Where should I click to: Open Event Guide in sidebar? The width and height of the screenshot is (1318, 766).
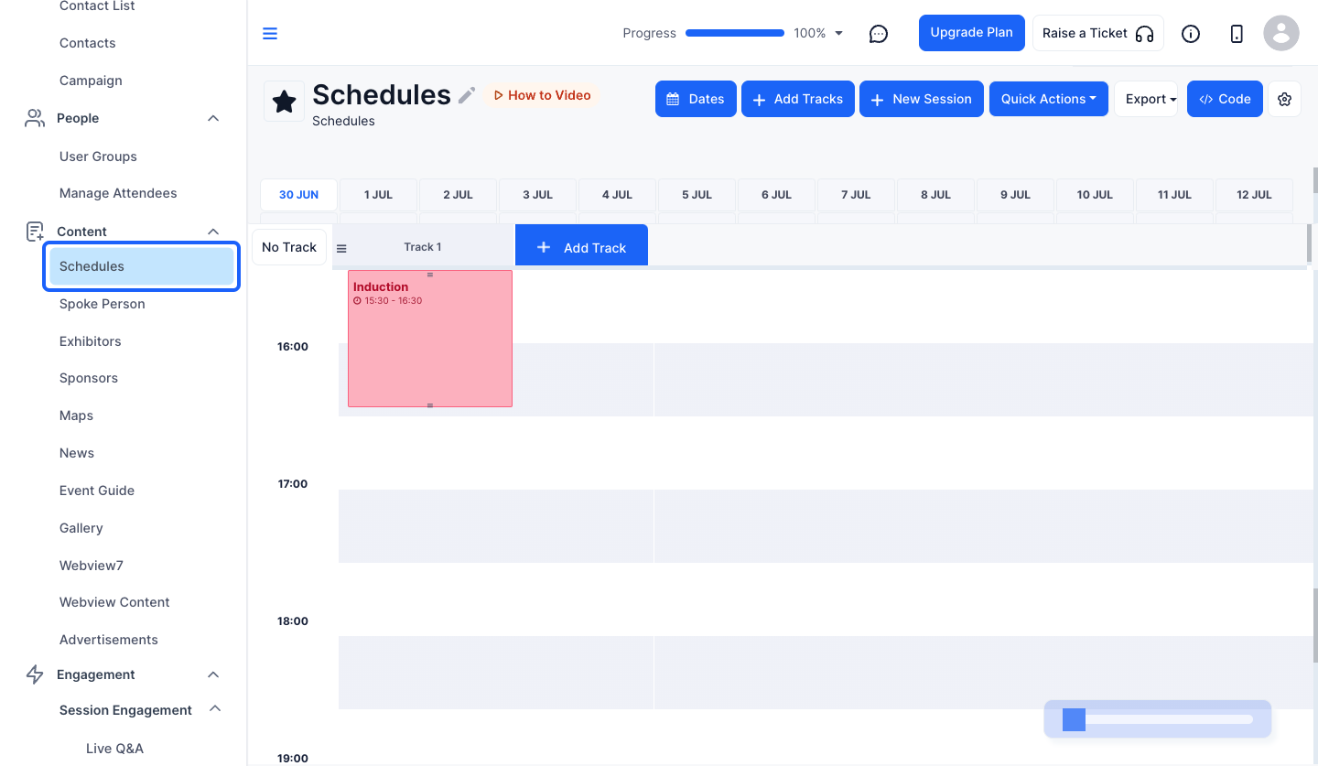(x=97, y=491)
